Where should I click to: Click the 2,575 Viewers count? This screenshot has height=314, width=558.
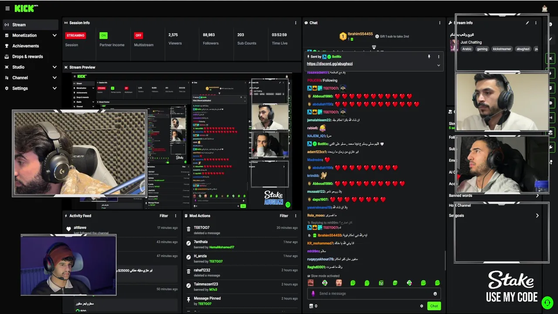pyautogui.click(x=173, y=35)
